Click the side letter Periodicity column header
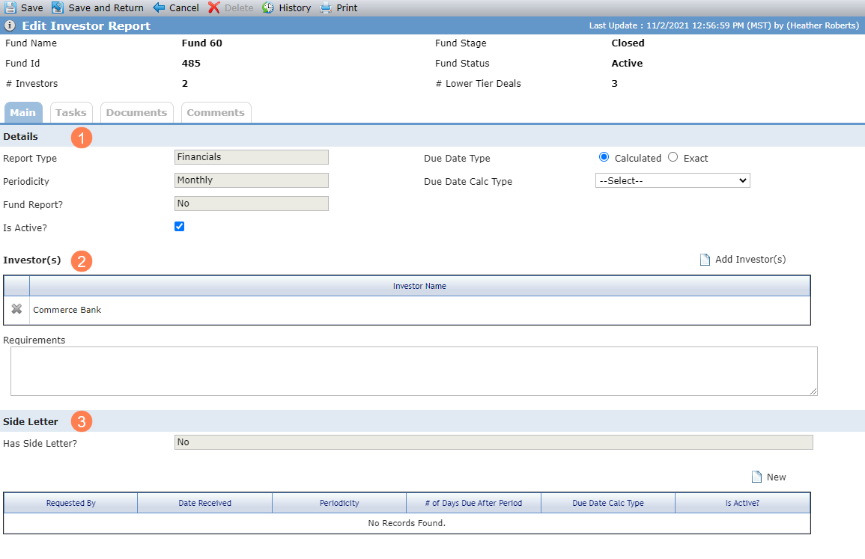This screenshot has width=865, height=559. (339, 503)
